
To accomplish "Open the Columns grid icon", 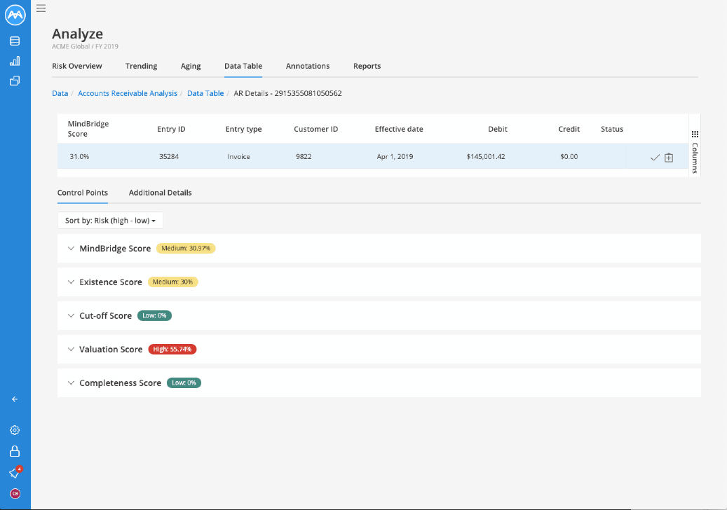I will tap(695, 135).
